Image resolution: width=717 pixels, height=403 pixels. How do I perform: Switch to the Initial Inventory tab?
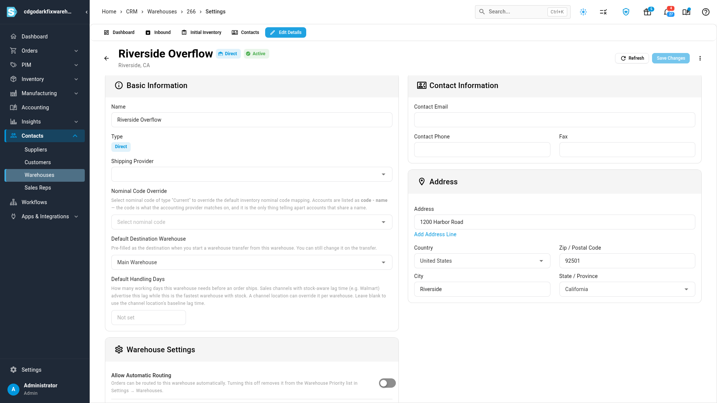pyautogui.click(x=201, y=32)
